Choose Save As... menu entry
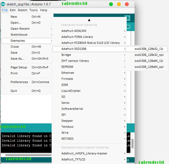This screenshot has width=169, height=164. pyautogui.click(x=27, y=59)
